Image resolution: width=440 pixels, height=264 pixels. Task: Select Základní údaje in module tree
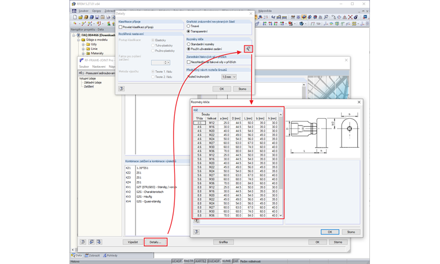(x=93, y=82)
